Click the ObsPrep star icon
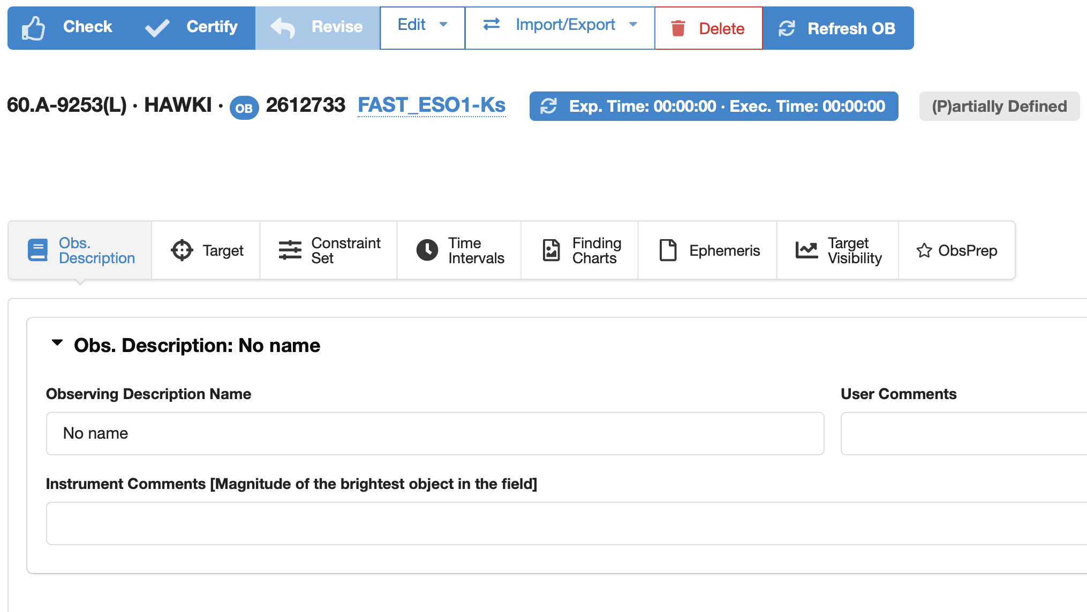 pos(924,250)
